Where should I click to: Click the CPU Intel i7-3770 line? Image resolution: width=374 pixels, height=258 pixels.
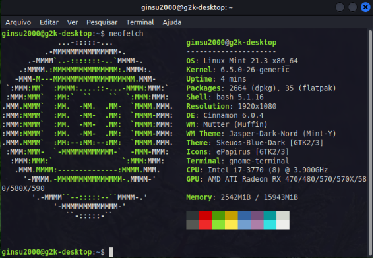click(x=257, y=170)
